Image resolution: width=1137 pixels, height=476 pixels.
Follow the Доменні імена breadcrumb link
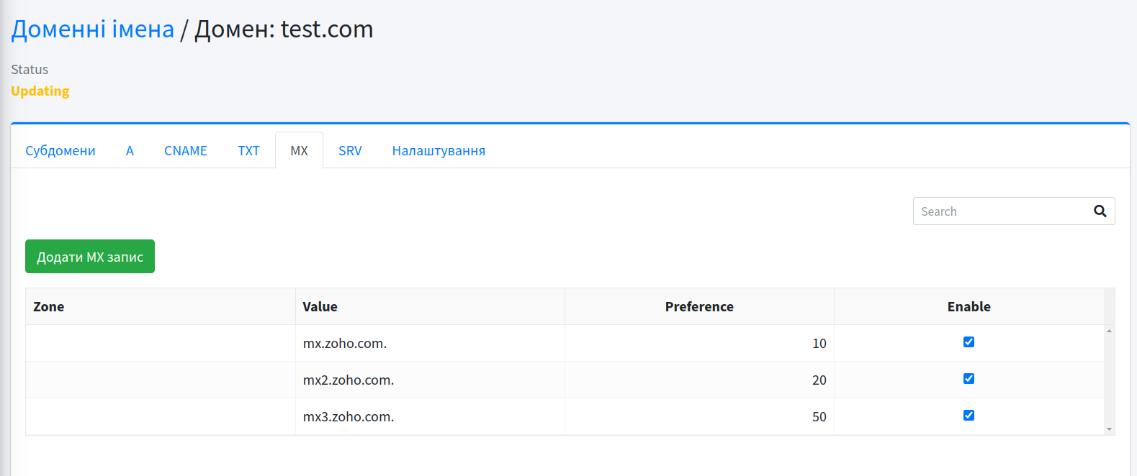click(93, 29)
